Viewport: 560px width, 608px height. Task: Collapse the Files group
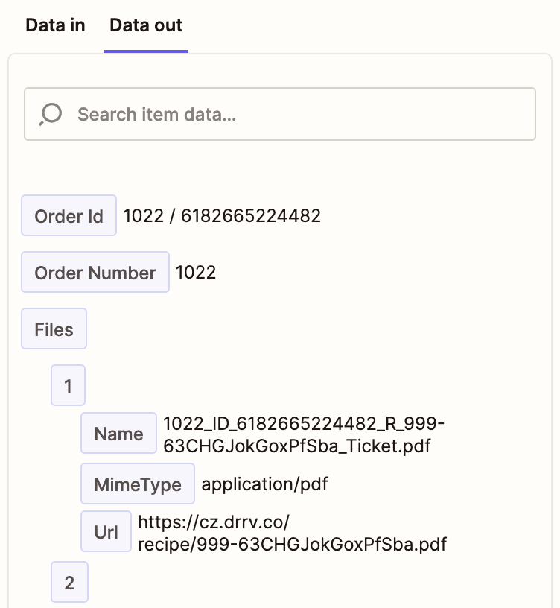coord(54,329)
